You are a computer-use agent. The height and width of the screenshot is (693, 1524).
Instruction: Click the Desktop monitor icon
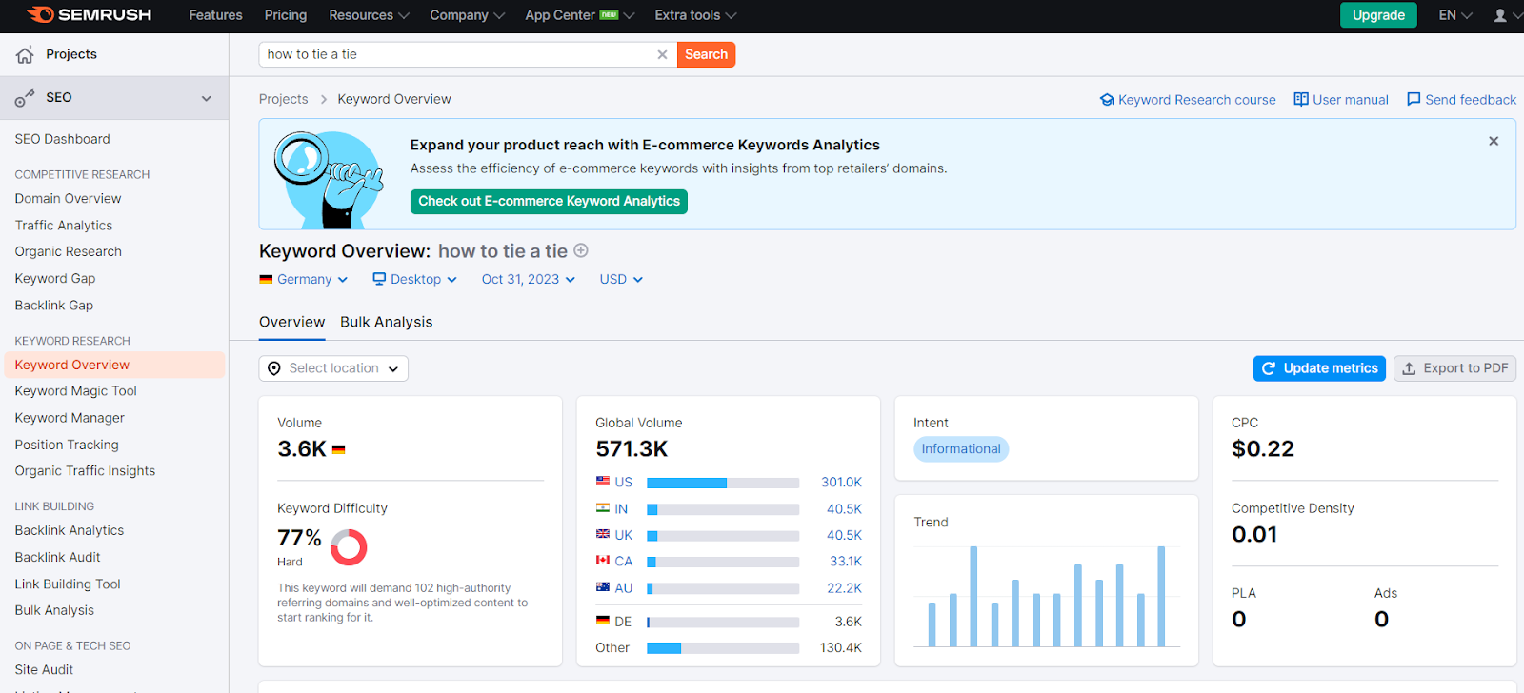(379, 279)
